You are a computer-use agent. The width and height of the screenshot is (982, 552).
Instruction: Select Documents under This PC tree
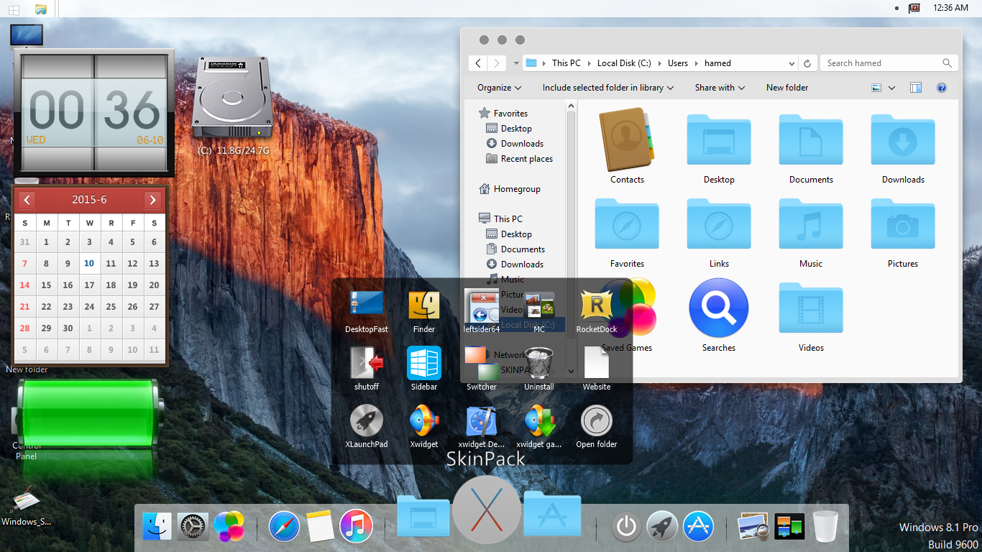tap(515, 249)
